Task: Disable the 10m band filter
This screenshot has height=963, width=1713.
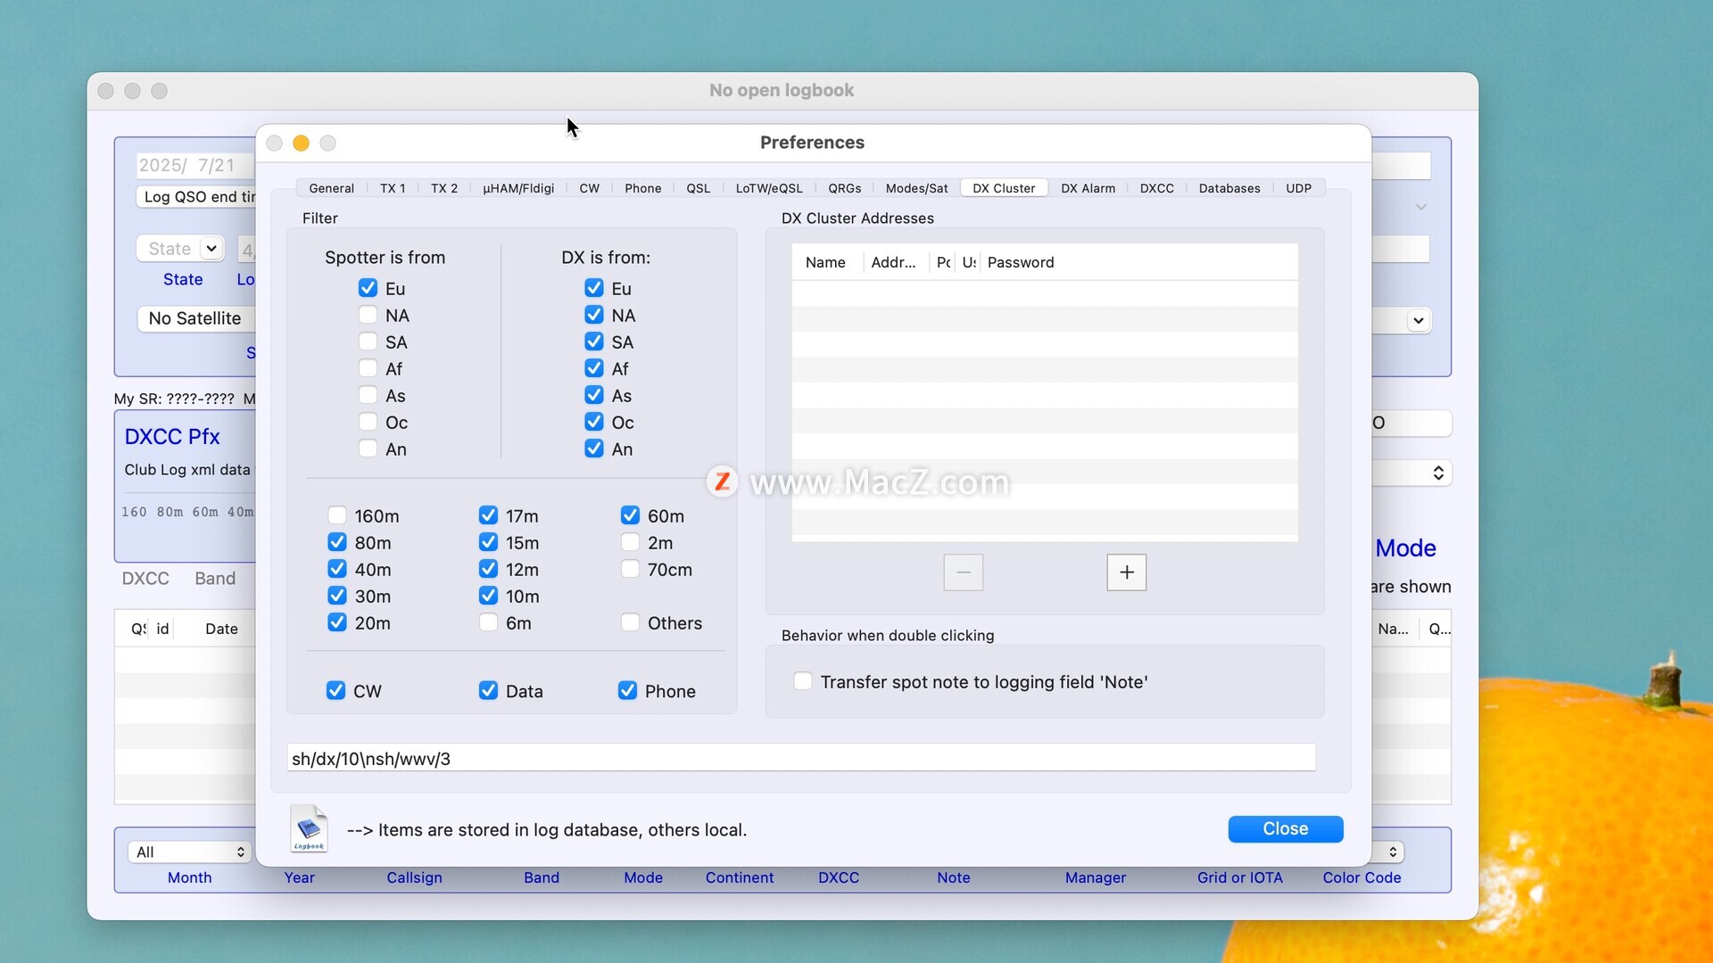Action: coord(488,596)
